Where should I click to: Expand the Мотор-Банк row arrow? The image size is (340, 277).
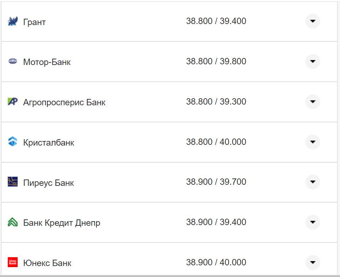312,61
